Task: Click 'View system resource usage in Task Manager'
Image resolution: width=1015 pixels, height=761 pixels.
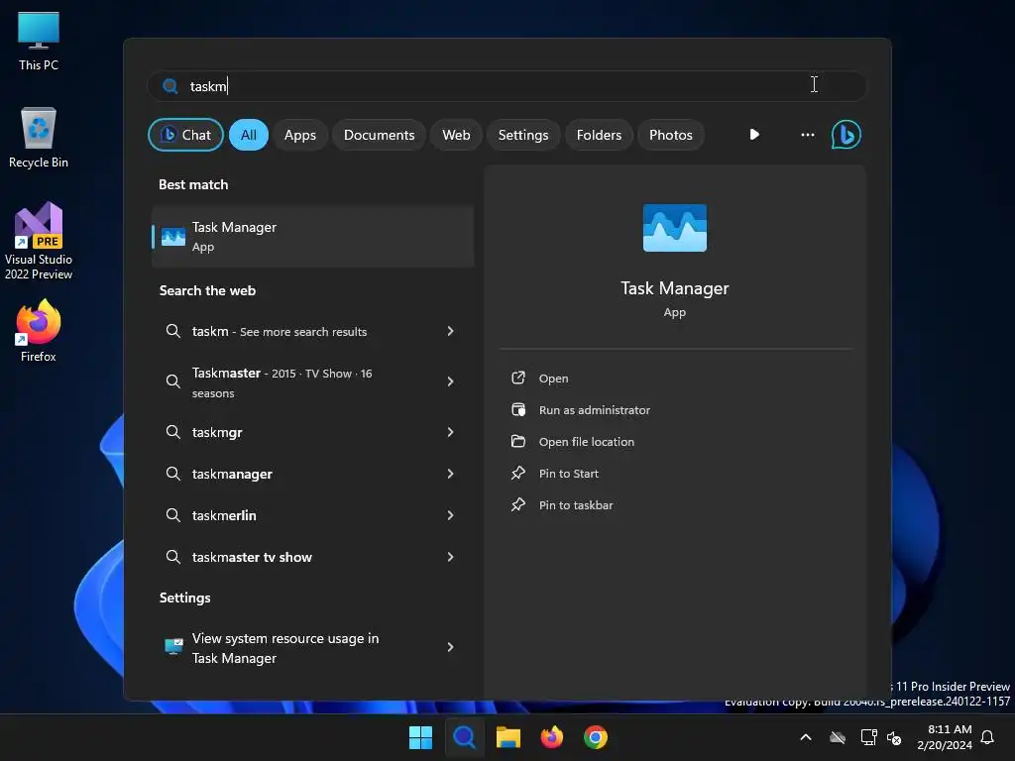Action: (x=312, y=647)
